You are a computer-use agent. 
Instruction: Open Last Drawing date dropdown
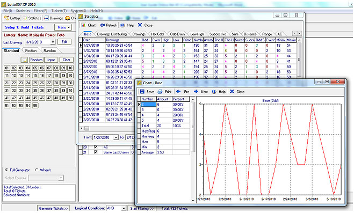tap(53, 42)
